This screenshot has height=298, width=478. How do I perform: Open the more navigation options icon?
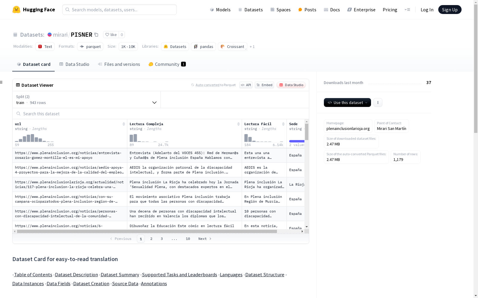click(407, 10)
